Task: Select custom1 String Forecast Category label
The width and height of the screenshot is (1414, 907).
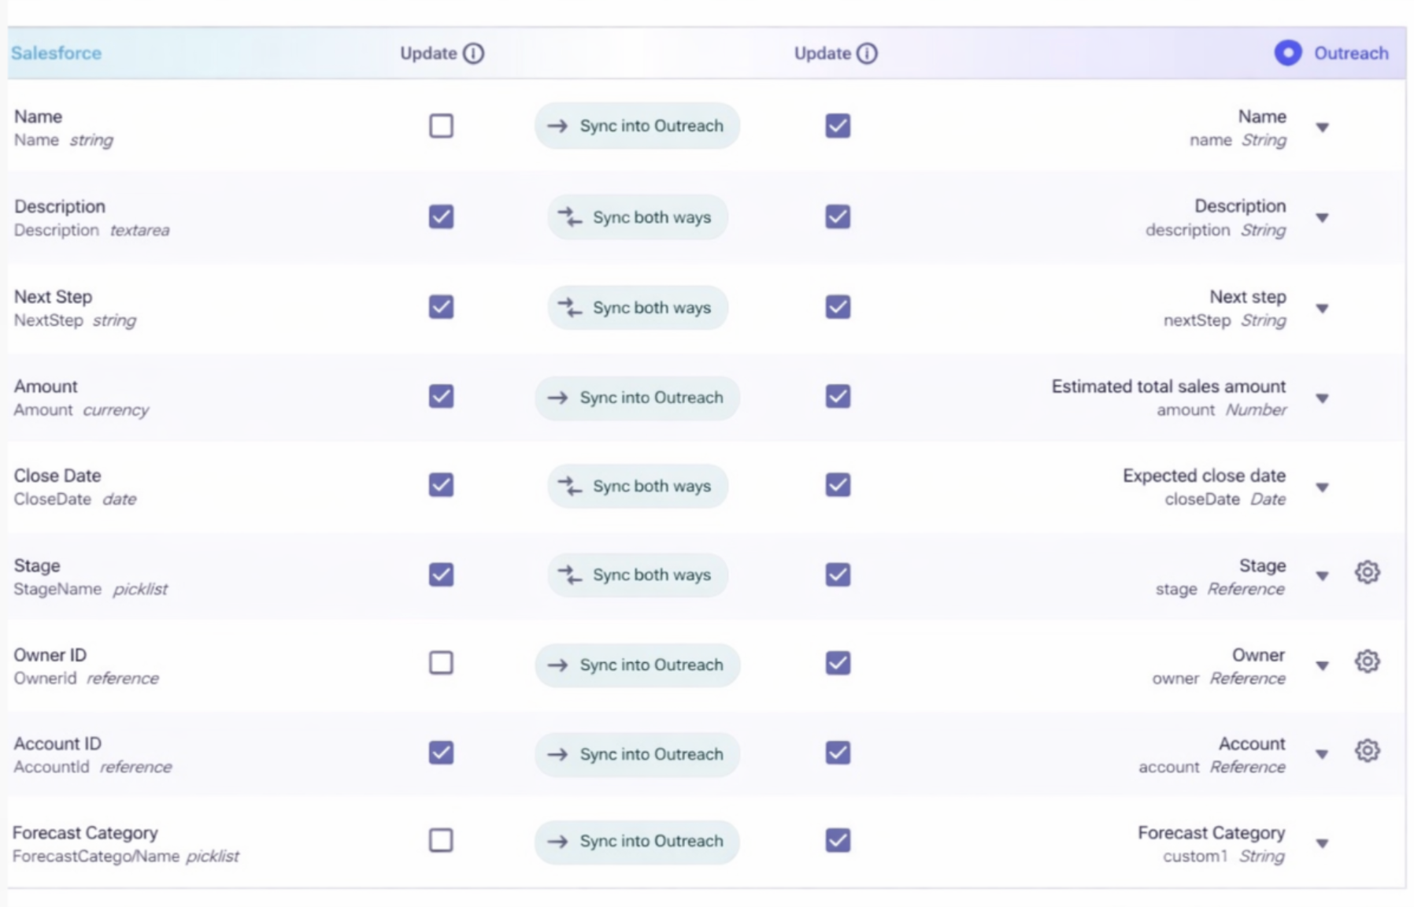Action: 1211,844
